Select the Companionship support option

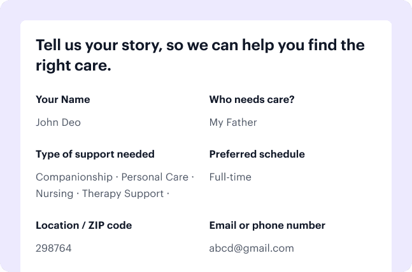(73, 177)
